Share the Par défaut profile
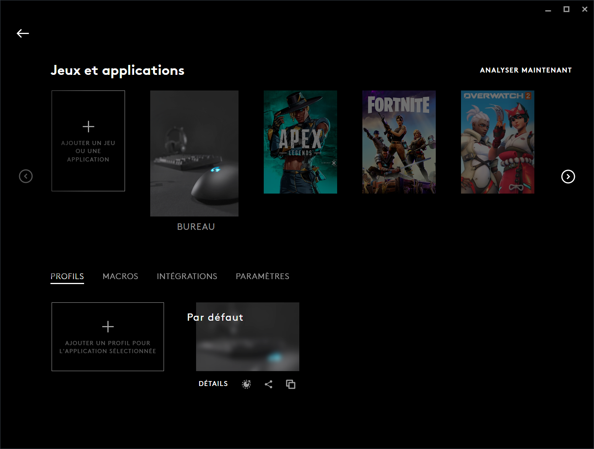The width and height of the screenshot is (594, 449). (x=269, y=384)
